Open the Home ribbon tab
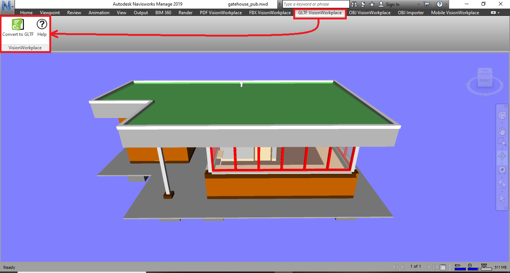Screen dimensions: 510x273 point(27,13)
